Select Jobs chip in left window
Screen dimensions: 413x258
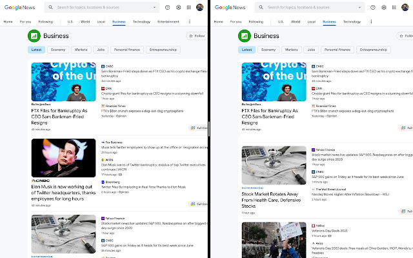tap(101, 50)
